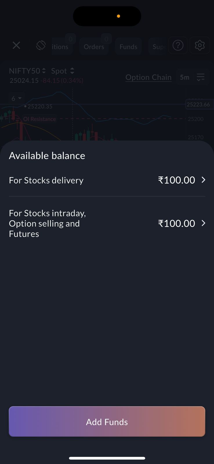Tap the For Stocks delivery row

coord(46,180)
